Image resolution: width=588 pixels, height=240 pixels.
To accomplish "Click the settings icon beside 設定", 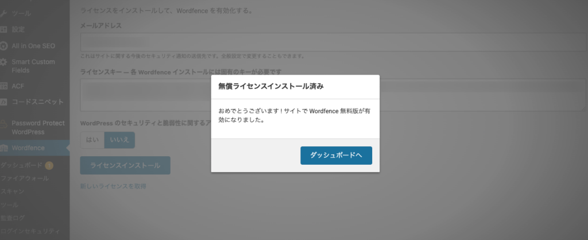I will click(3, 30).
